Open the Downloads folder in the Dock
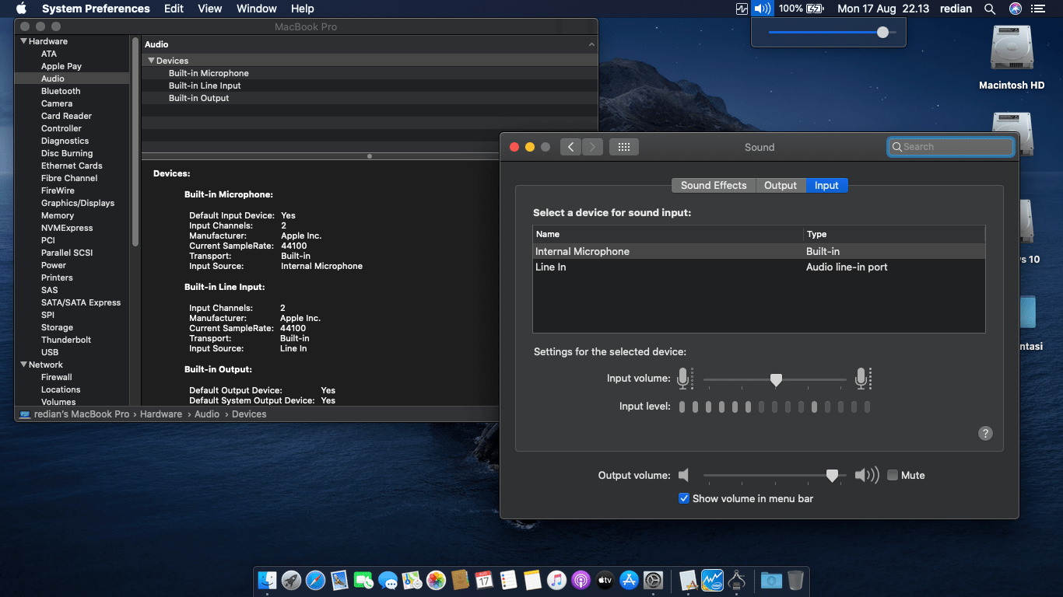 pos(771,580)
